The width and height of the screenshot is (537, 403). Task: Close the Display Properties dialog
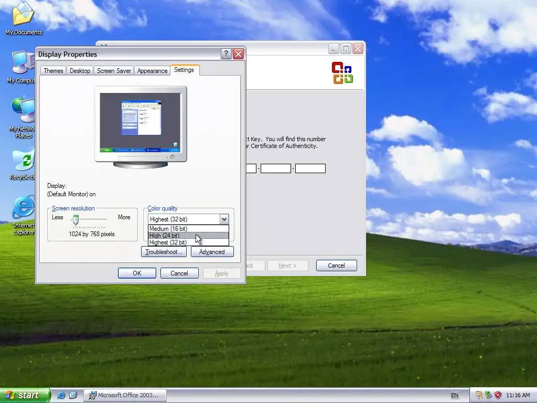click(x=239, y=54)
